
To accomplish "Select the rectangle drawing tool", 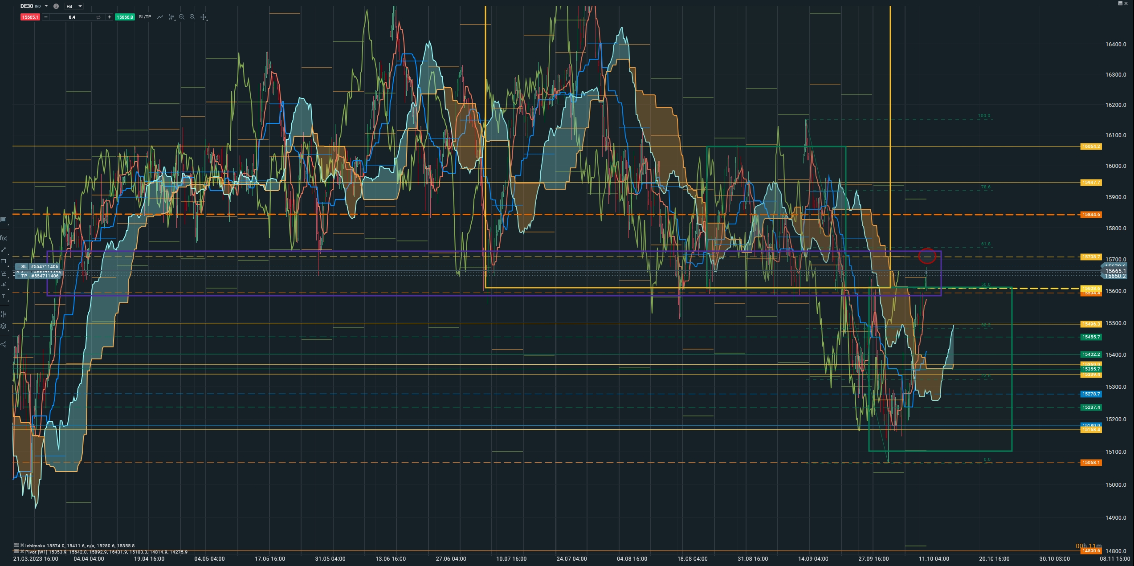I will [4, 261].
